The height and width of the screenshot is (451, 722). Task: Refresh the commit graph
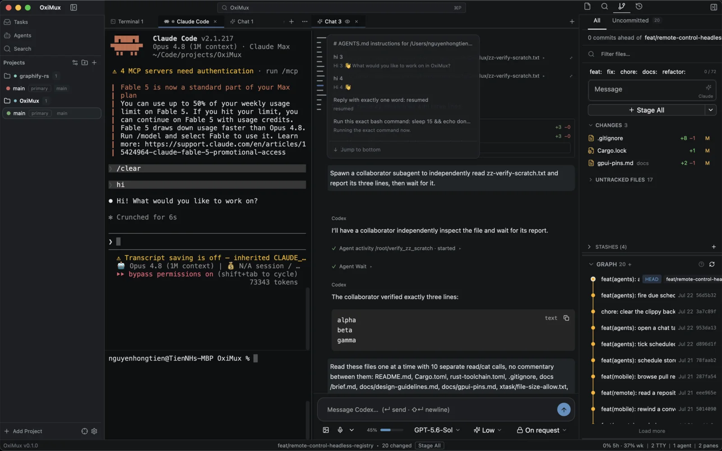point(712,264)
